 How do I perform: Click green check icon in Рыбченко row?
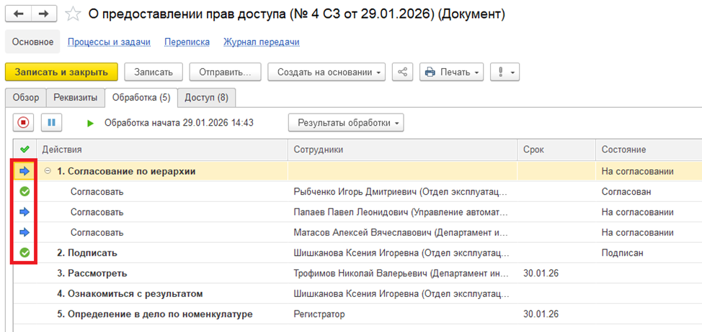(x=25, y=192)
